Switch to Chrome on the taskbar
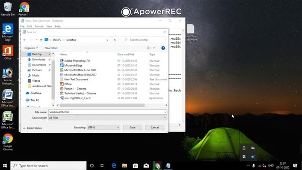The height and width of the screenshot is (170, 302). tap(157, 166)
